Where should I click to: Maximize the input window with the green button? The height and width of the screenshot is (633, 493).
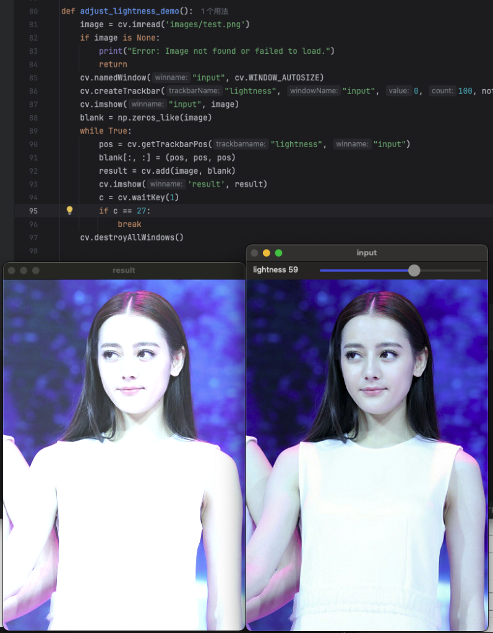tap(278, 253)
